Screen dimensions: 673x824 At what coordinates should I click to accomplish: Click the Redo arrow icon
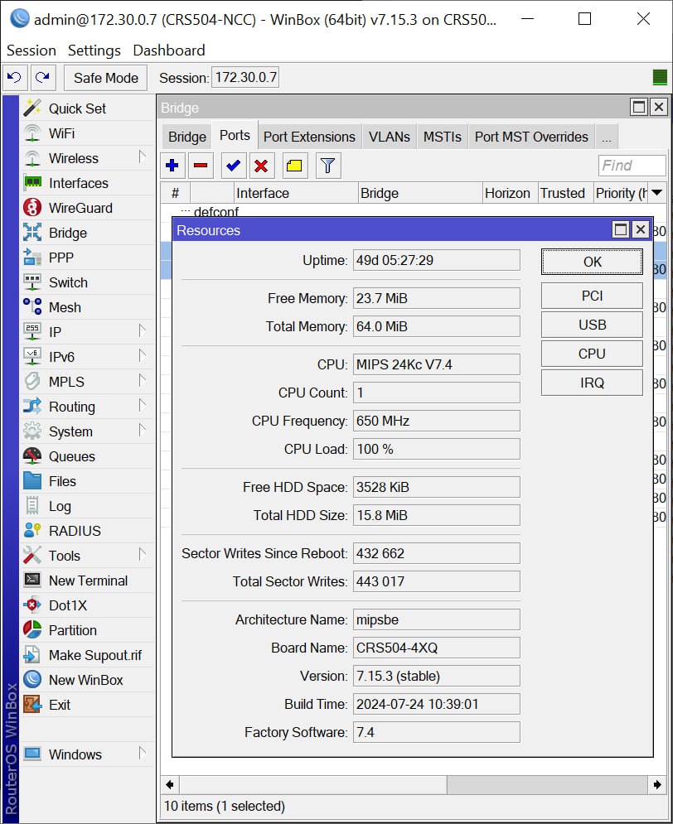42,78
